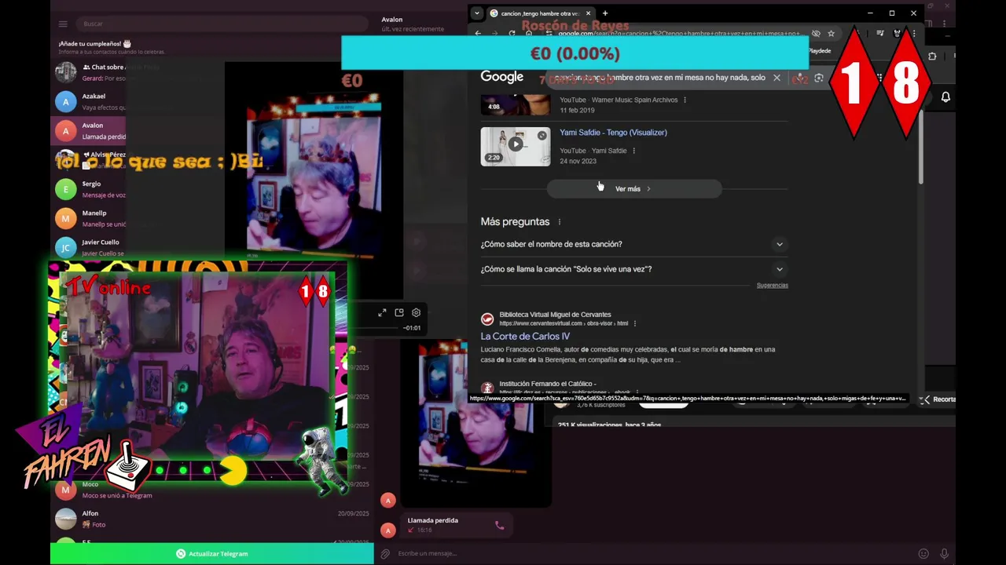Expand ¿Cómo se llama la canción Solo se vive
This screenshot has width=1006, height=565.
coord(633,269)
